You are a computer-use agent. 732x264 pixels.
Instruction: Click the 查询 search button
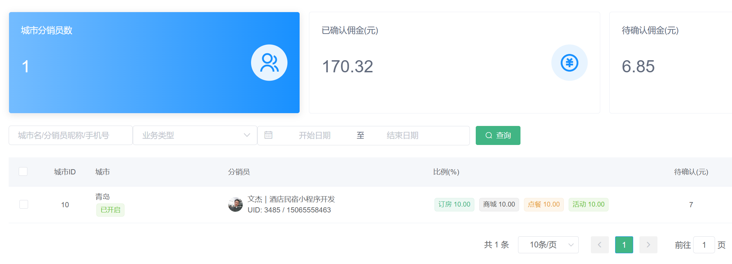pos(498,135)
